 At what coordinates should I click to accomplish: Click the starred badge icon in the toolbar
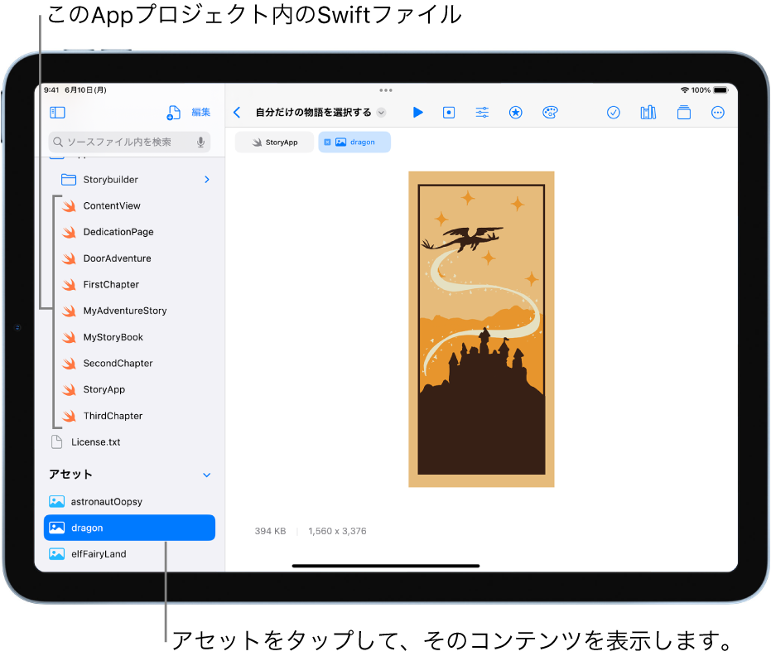(516, 113)
